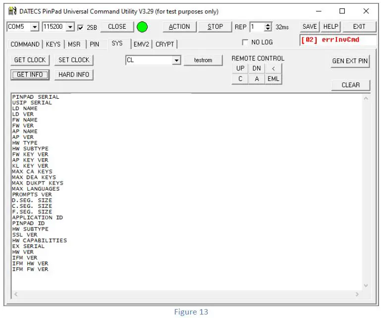381x318 pixels.
Task: Decrease the REP count with down arrow
Action: coord(268,29)
